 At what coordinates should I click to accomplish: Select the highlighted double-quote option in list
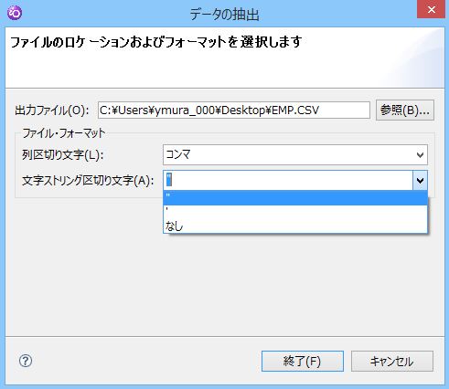295,198
